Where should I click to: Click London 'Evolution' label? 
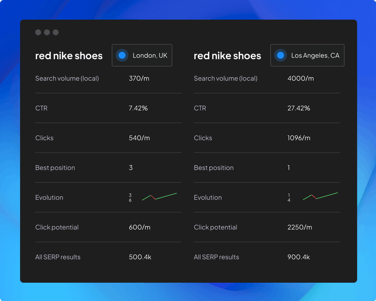tap(49, 198)
